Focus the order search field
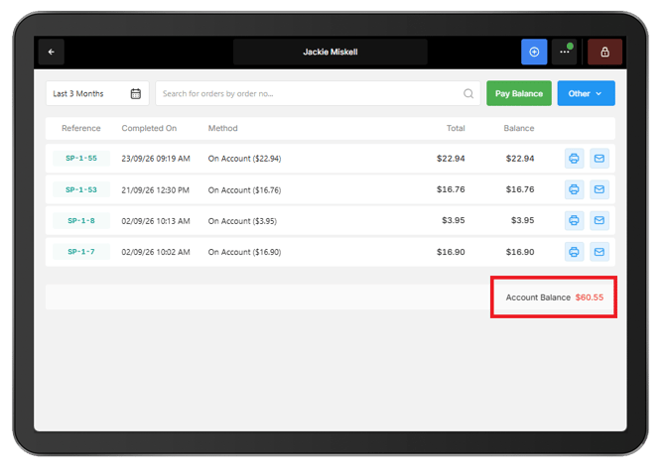Image resolution: width=665 pixels, height=473 pixels. (318, 93)
